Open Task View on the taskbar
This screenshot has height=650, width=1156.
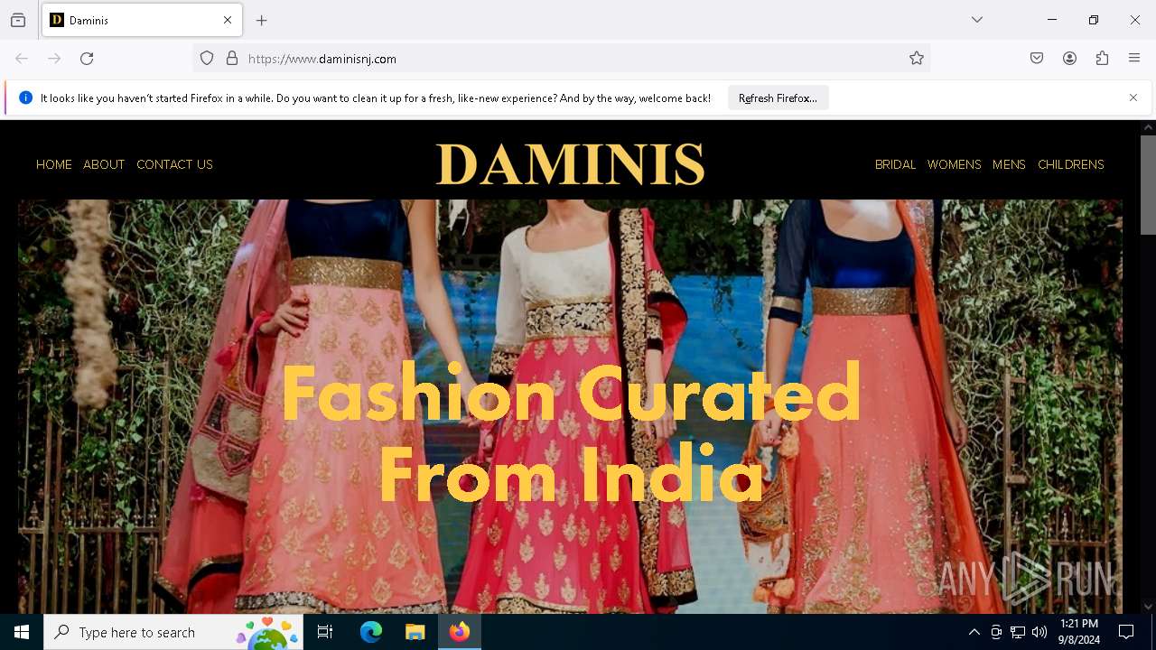pos(325,632)
